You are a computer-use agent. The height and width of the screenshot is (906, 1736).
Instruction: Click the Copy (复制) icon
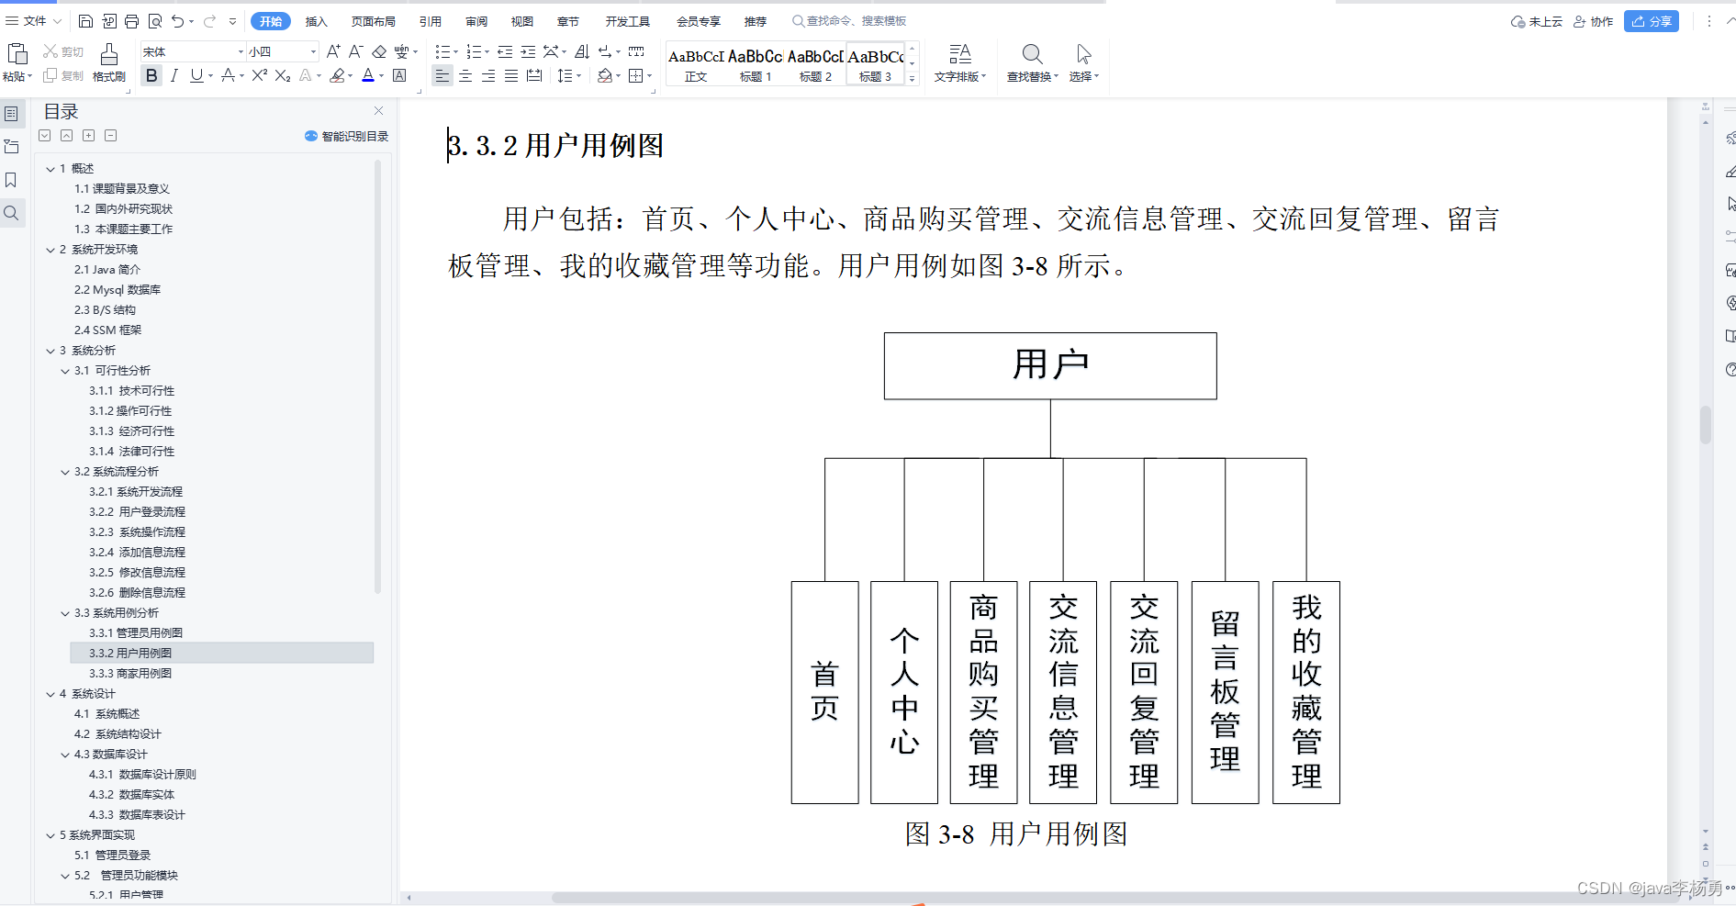click(x=50, y=75)
